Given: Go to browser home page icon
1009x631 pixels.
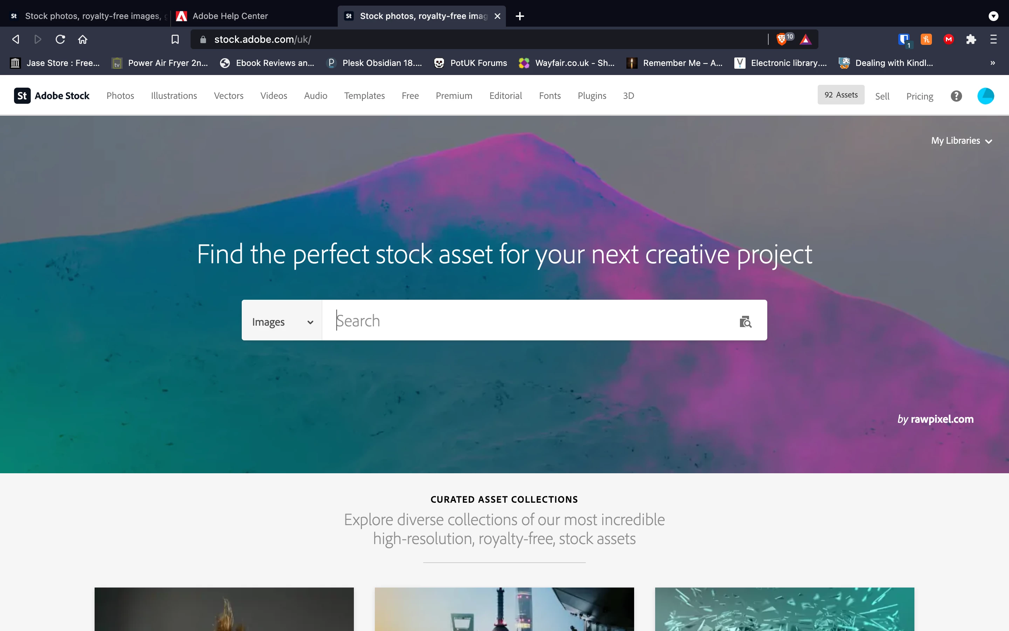Looking at the screenshot, I should (83, 39).
